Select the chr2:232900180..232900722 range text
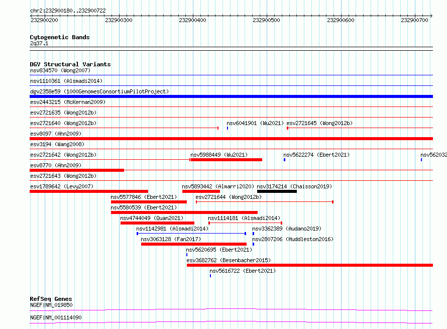Screen dimensions: 447x329 [x=68, y=11]
